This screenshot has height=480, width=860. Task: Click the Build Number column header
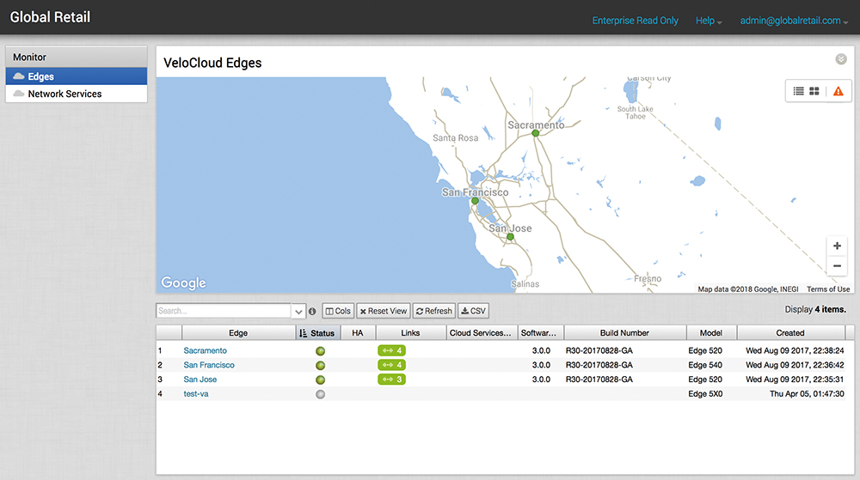click(624, 333)
